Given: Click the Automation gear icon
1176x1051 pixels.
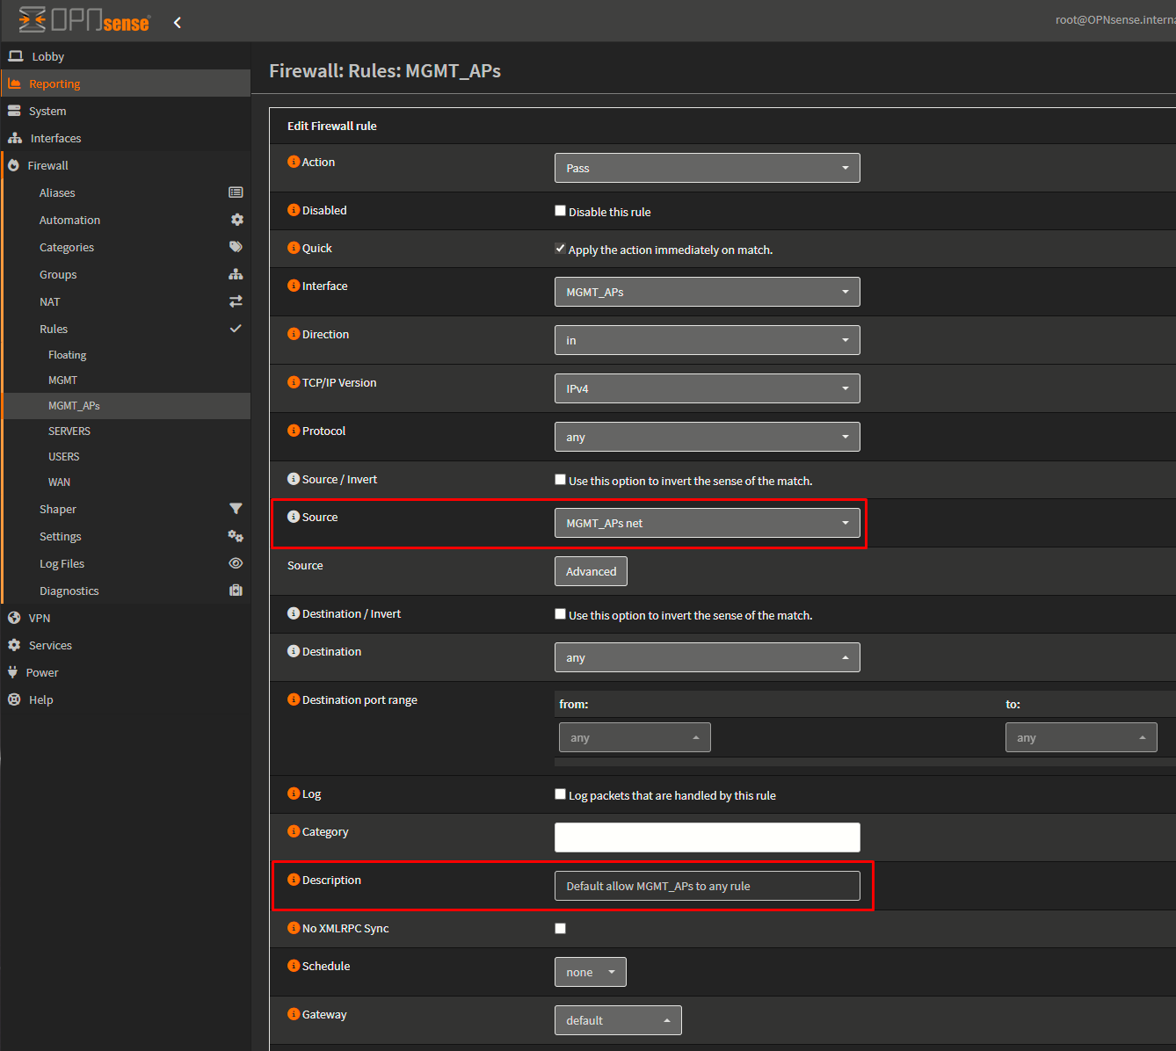Looking at the screenshot, I should click(x=236, y=220).
